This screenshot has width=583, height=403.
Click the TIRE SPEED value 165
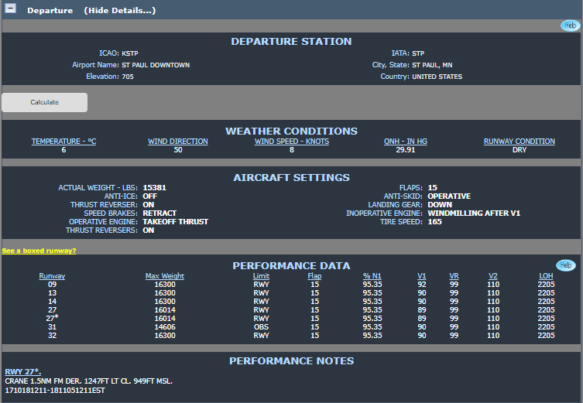pos(434,222)
